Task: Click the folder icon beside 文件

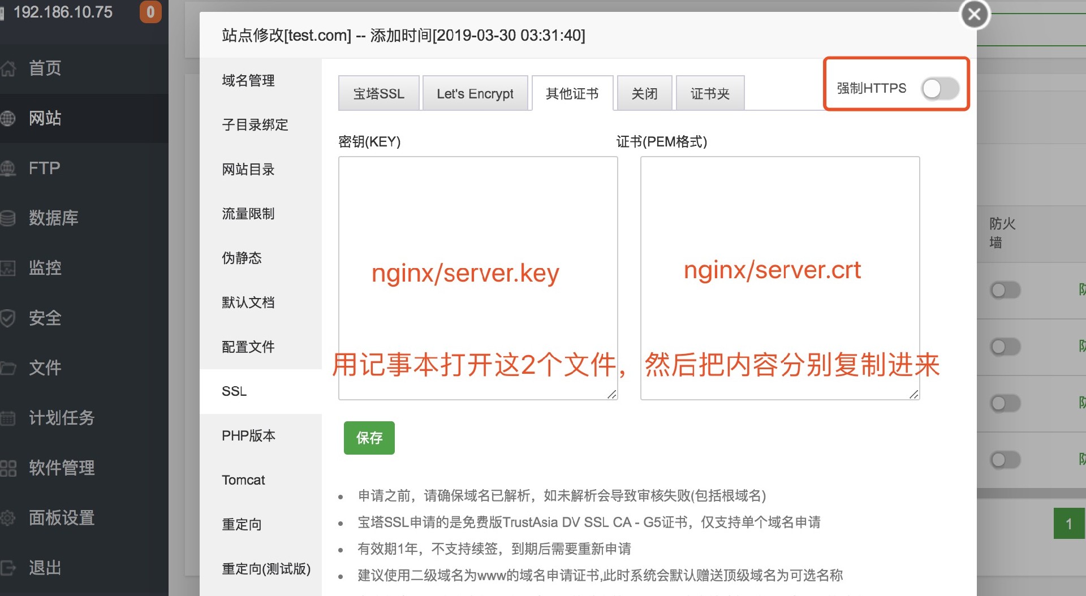Action: click(8, 368)
